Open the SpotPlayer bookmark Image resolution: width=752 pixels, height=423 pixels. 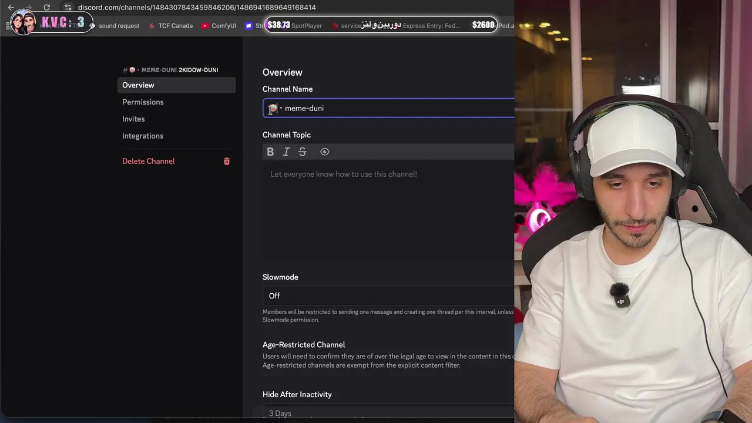click(306, 26)
